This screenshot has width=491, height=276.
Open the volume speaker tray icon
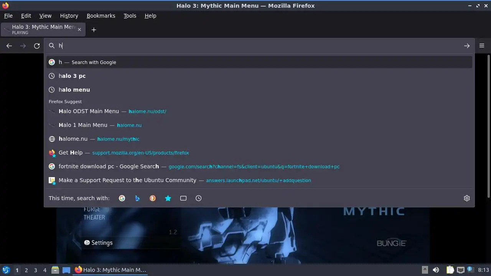[x=436, y=270]
